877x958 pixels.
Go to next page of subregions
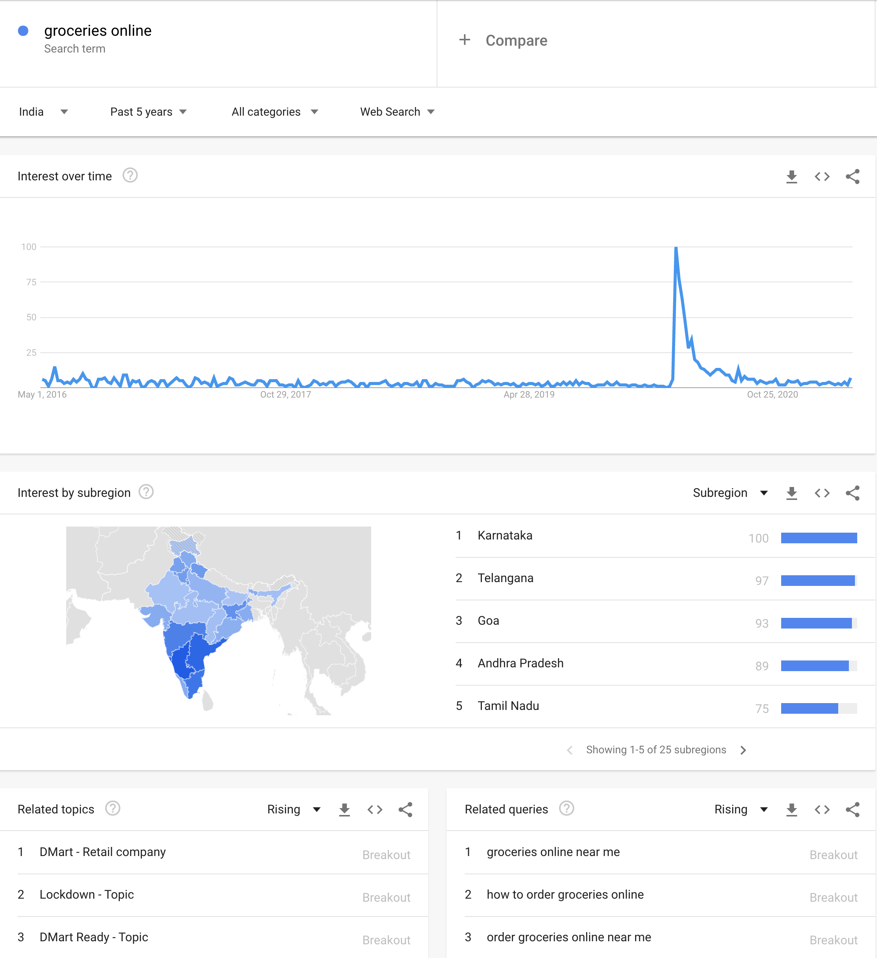(744, 750)
